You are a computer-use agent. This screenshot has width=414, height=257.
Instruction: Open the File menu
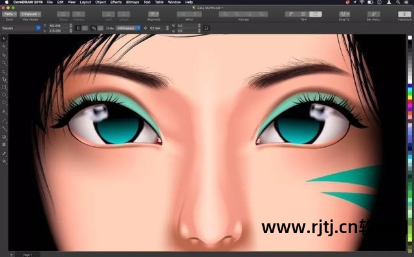coord(50,2)
